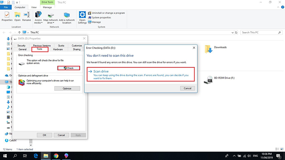This screenshot has width=285, height=160.
Task: Open Task View on taskbar
Action: point(25,156)
